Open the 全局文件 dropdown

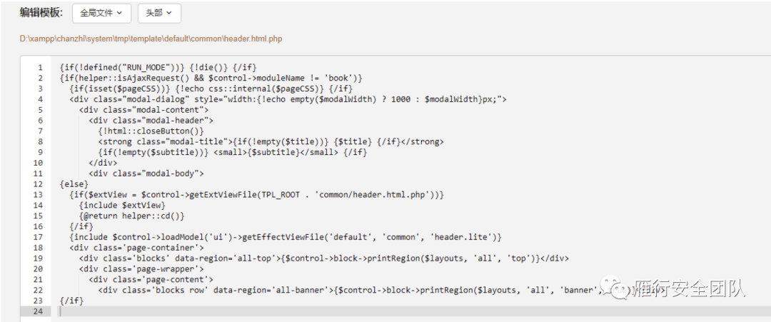(102, 14)
